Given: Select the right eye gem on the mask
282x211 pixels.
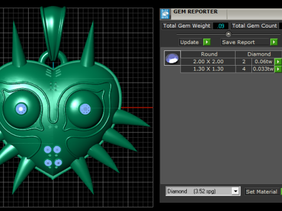Looking at the screenshot, I should tap(85, 109).
